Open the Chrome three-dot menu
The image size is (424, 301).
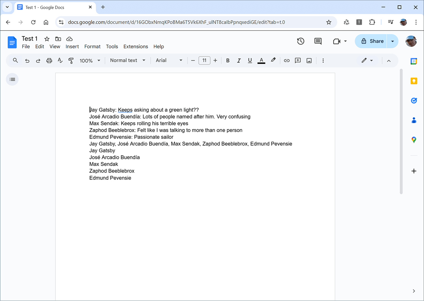coord(416,22)
